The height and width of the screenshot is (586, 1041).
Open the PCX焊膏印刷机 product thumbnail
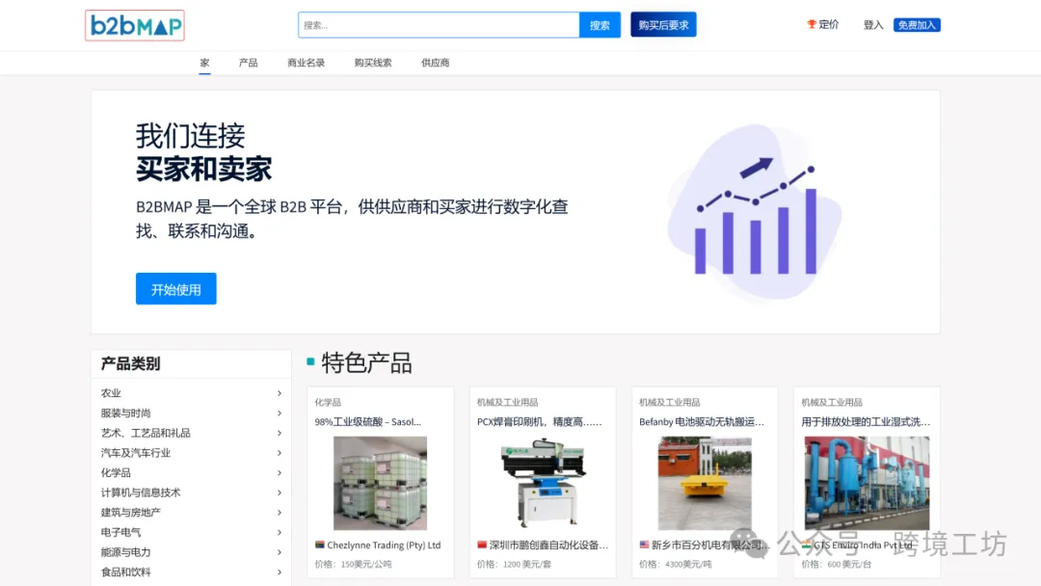[542, 479]
